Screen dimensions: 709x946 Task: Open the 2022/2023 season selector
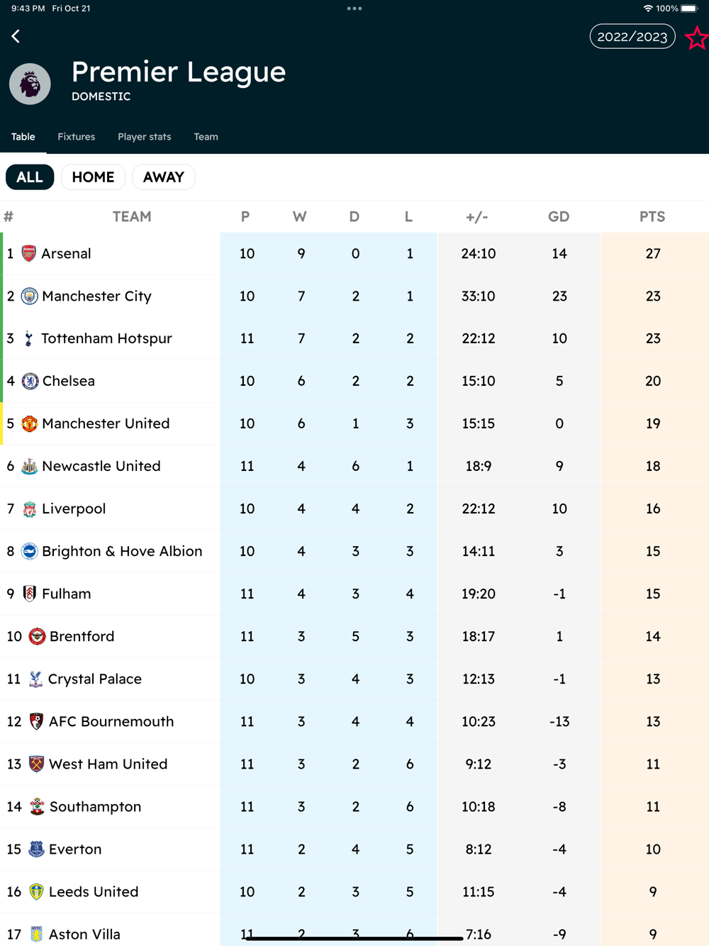632,37
